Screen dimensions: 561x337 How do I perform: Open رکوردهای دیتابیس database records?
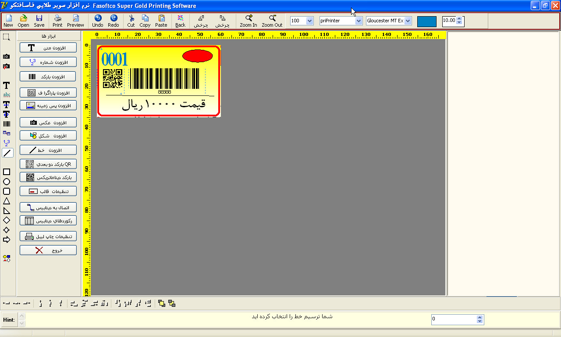pos(48,221)
